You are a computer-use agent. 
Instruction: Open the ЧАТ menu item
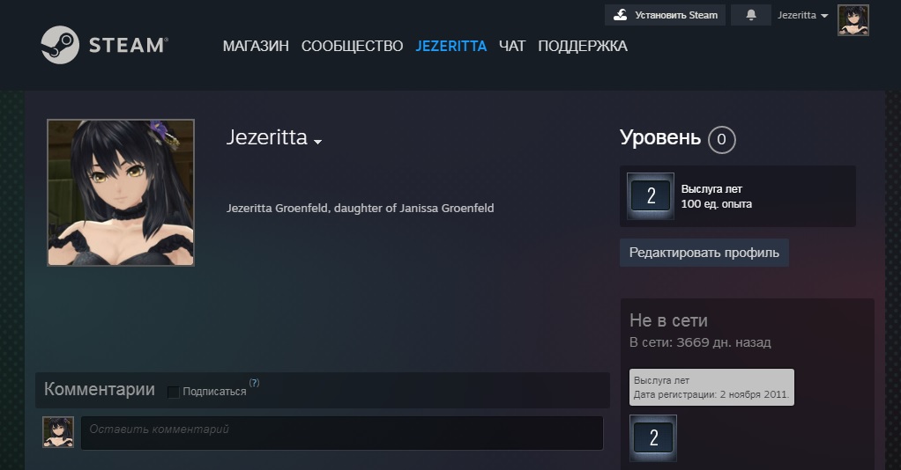point(512,46)
